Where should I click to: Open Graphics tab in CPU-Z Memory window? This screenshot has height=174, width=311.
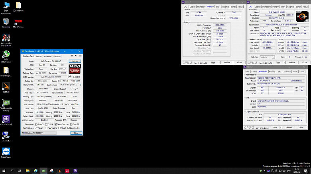pyautogui.click(x=226, y=7)
